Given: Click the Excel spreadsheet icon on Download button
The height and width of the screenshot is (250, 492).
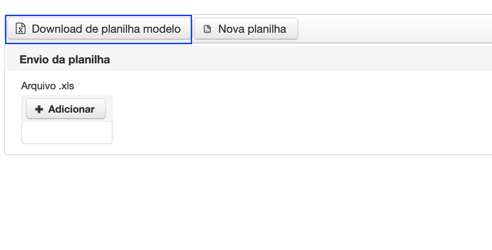Looking at the screenshot, I should (x=21, y=28).
